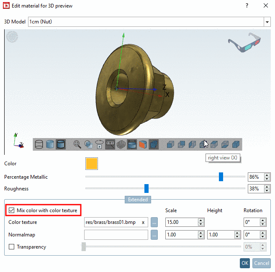This screenshot has height=272, width=275.
Task: Select the shaded cylinder without edges icon
Action: [50, 144]
